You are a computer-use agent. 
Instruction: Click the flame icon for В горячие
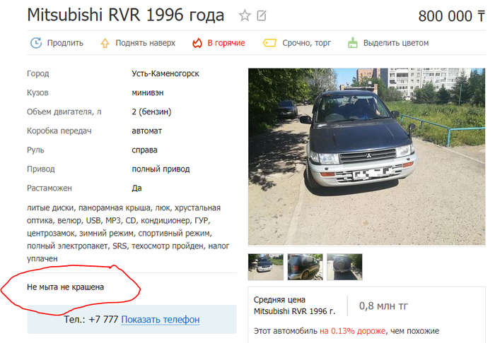(x=197, y=43)
